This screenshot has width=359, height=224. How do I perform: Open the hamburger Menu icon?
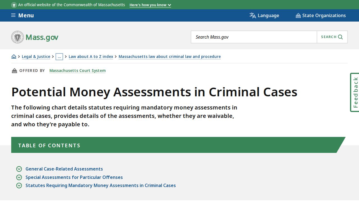tap(13, 15)
